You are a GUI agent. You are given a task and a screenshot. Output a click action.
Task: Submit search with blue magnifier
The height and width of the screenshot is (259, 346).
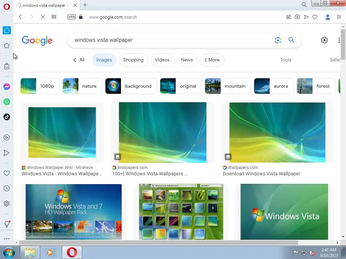[x=292, y=40]
